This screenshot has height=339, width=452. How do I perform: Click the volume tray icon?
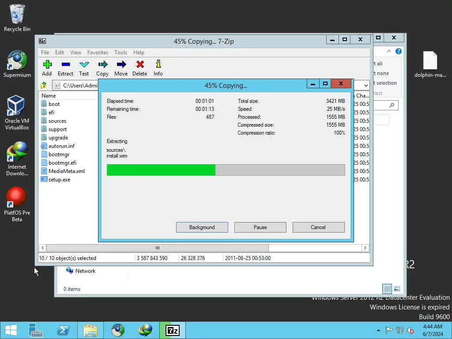point(411,330)
